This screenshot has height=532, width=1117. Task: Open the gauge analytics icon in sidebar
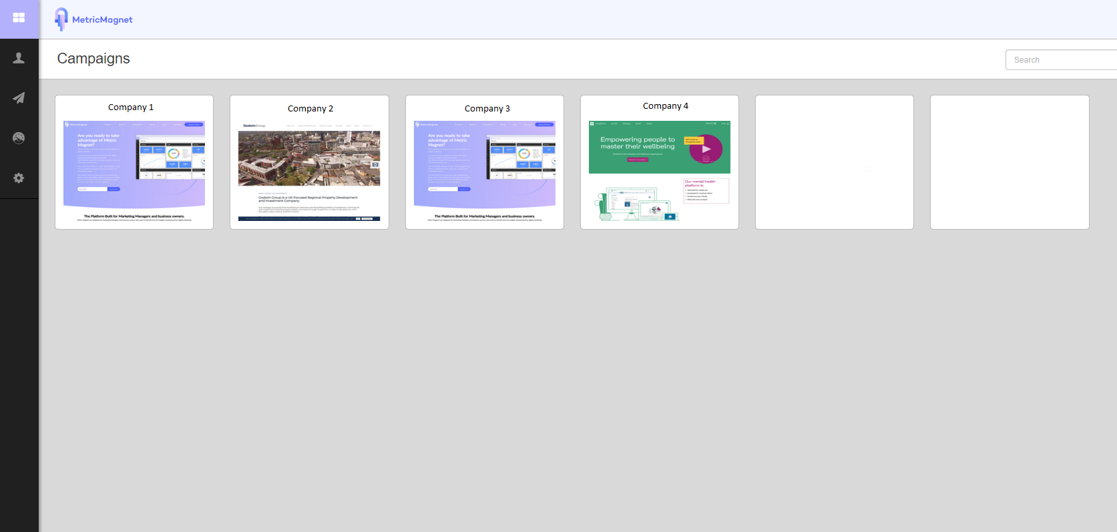click(x=19, y=138)
